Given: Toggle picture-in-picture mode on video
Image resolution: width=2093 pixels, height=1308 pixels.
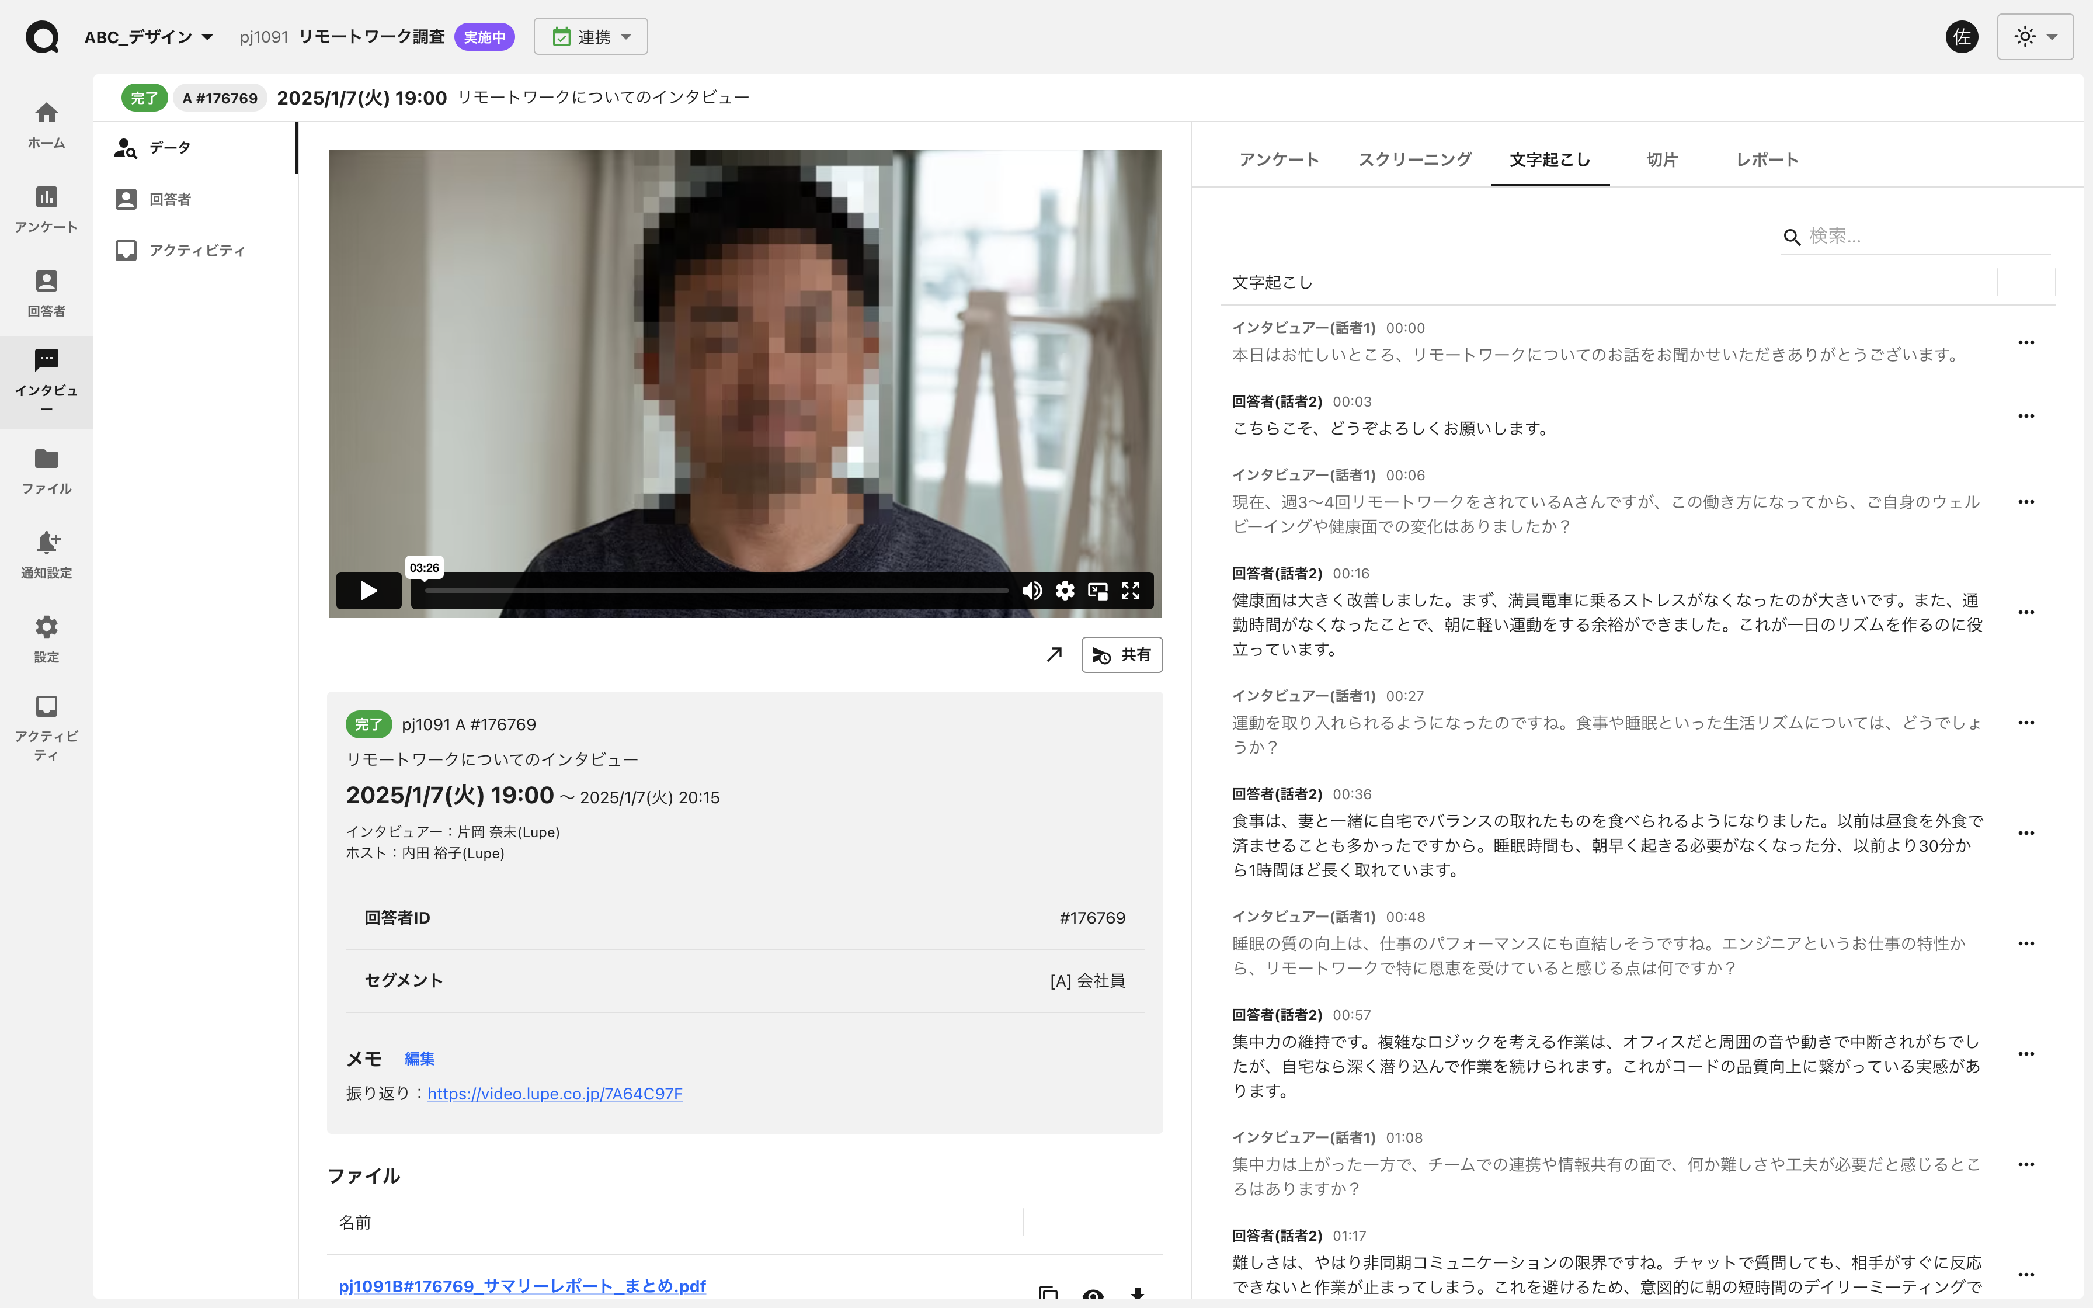Looking at the screenshot, I should 1098,591.
